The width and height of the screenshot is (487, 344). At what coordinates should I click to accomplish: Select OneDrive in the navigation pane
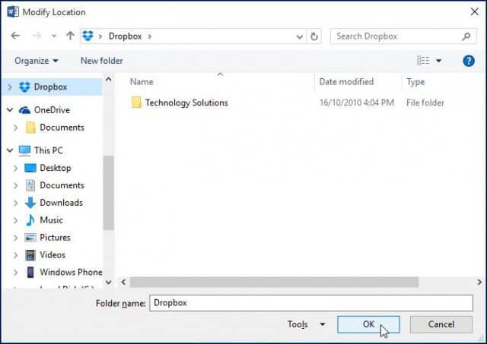pos(52,110)
